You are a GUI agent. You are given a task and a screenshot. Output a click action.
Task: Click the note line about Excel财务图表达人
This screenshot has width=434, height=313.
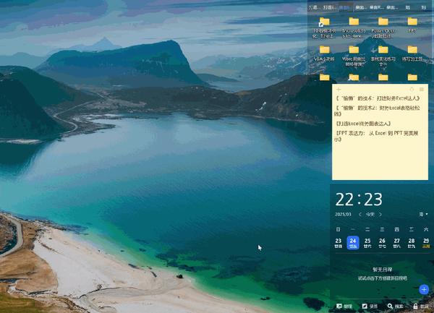(363, 124)
